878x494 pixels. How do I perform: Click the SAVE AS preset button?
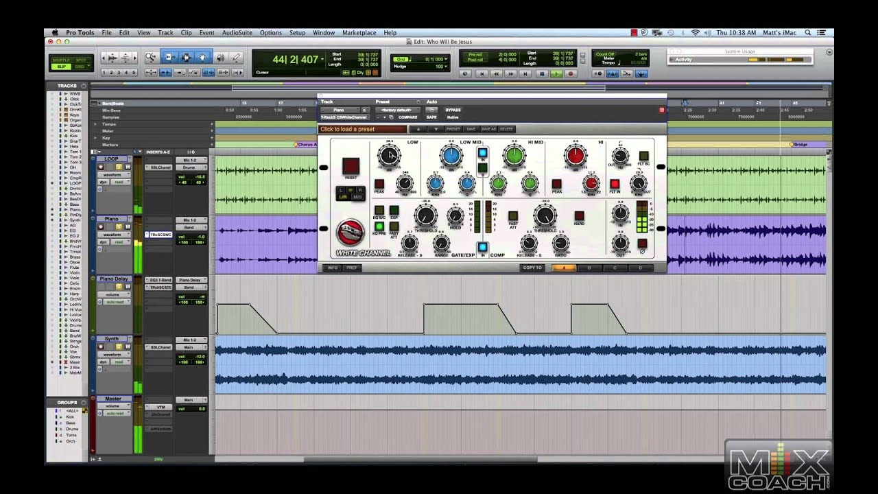coord(488,129)
